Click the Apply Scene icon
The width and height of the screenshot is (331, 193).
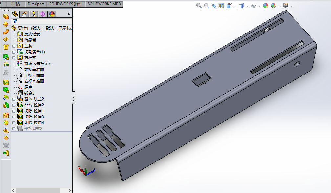pos(273,6)
